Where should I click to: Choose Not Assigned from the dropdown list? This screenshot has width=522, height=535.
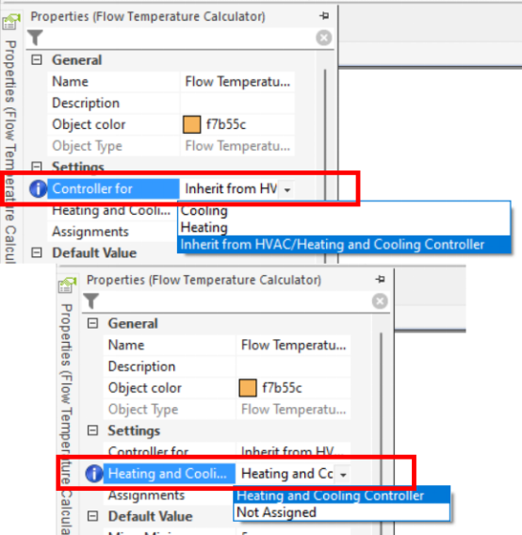coord(276,512)
